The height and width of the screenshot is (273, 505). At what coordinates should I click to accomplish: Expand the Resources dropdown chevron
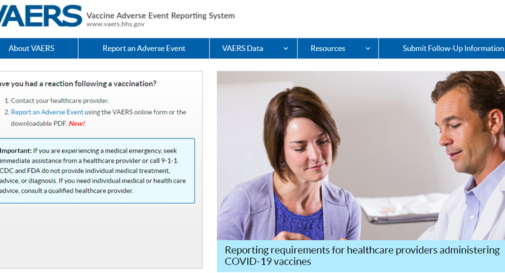(x=368, y=48)
